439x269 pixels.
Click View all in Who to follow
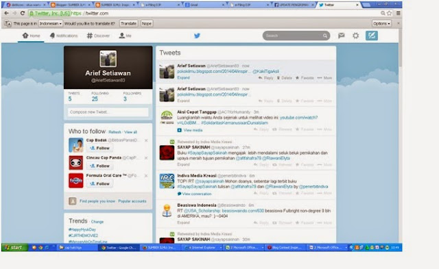pos(130,132)
